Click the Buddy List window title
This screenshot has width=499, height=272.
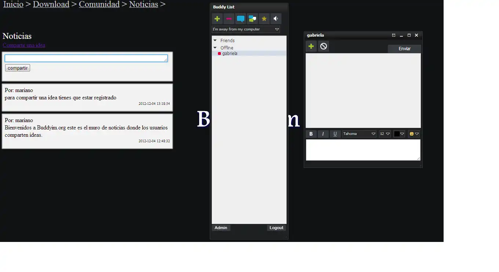(x=224, y=7)
